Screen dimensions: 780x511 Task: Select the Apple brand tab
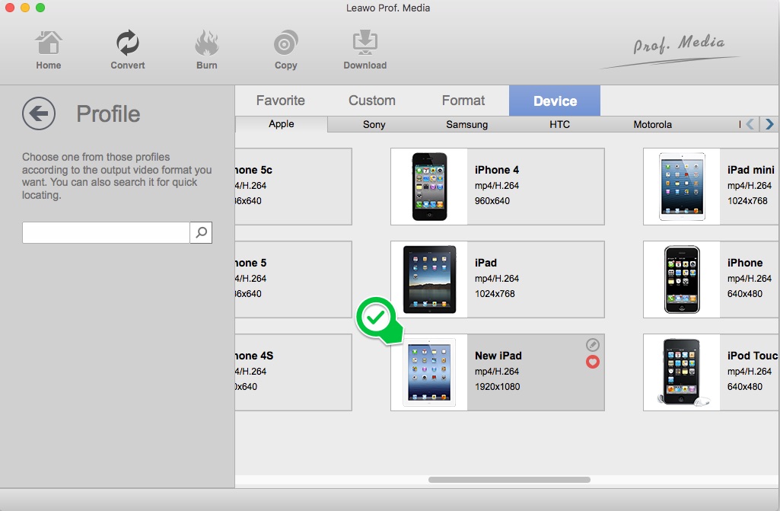click(x=282, y=124)
